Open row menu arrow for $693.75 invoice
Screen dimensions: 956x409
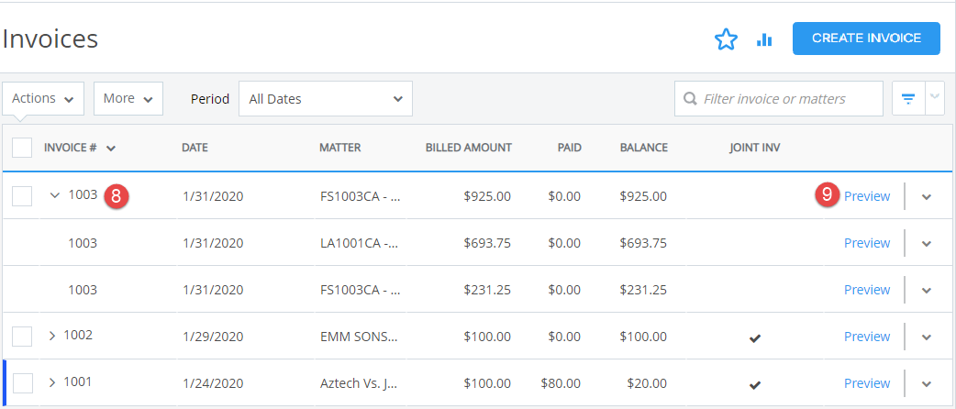tap(927, 244)
